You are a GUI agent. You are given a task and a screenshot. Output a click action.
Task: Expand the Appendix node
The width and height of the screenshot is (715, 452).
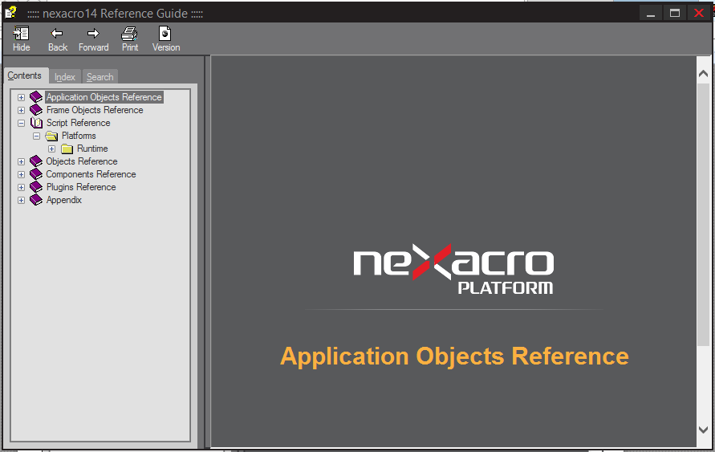click(21, 200)
